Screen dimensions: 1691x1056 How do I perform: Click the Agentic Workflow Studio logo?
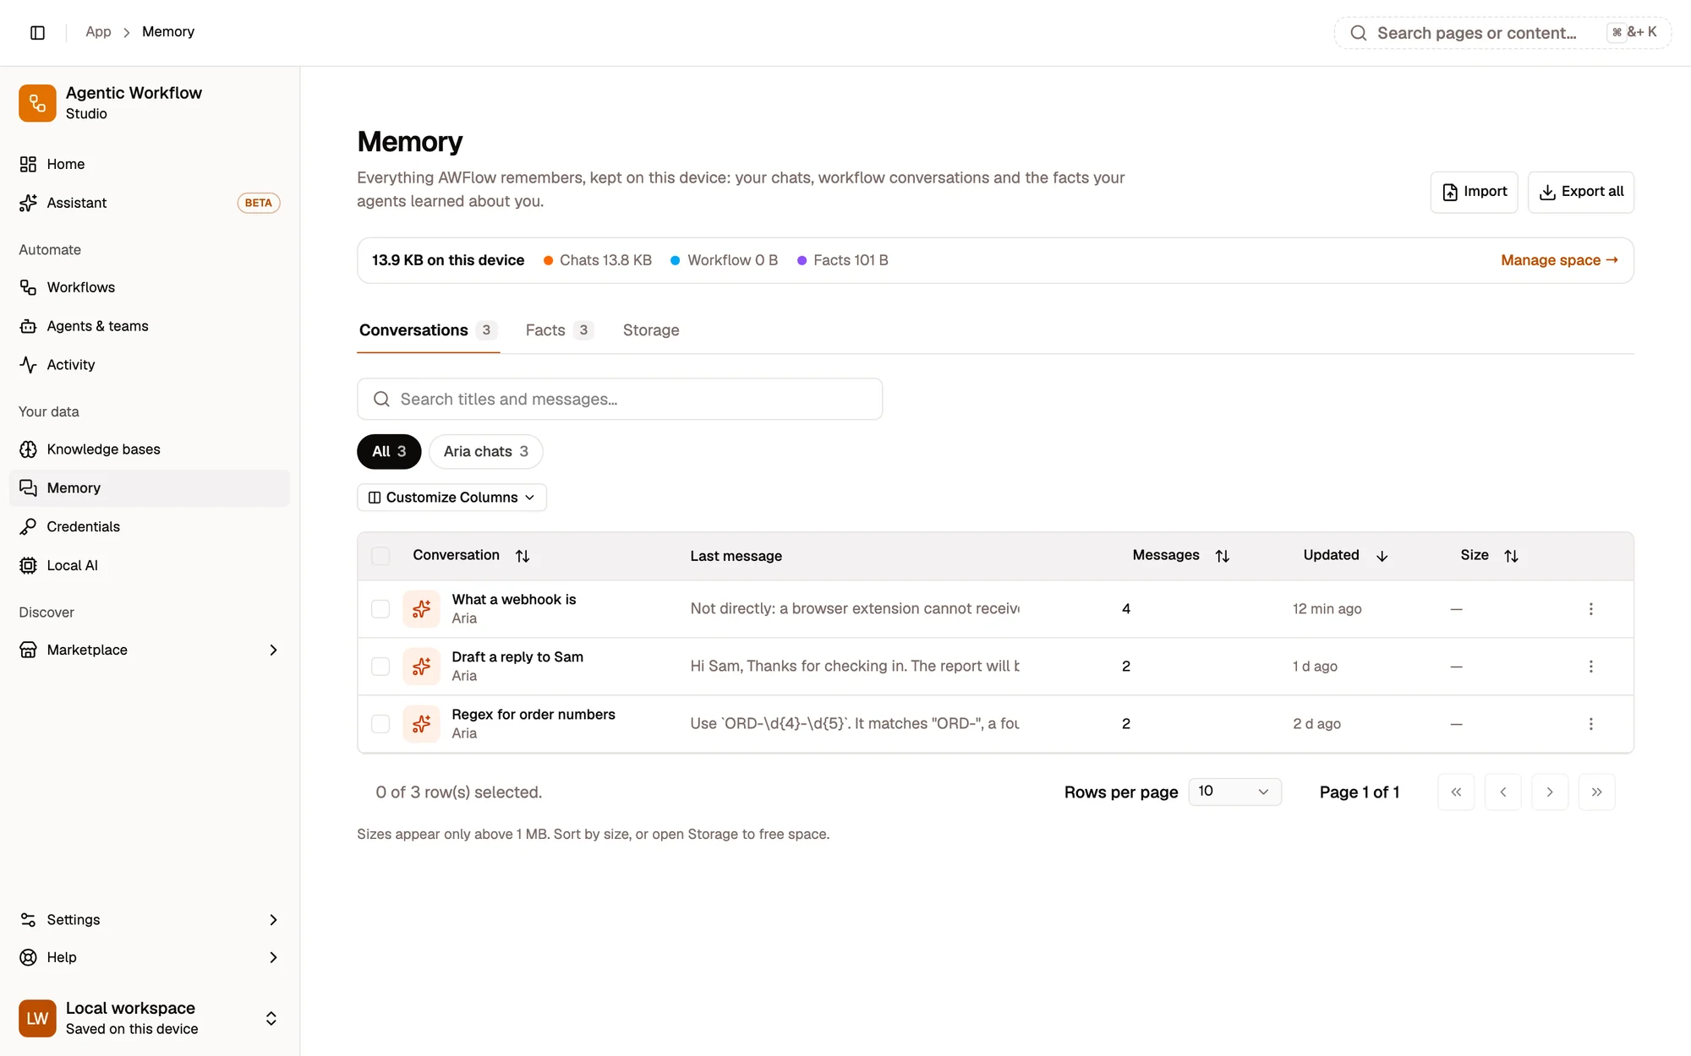37,103
